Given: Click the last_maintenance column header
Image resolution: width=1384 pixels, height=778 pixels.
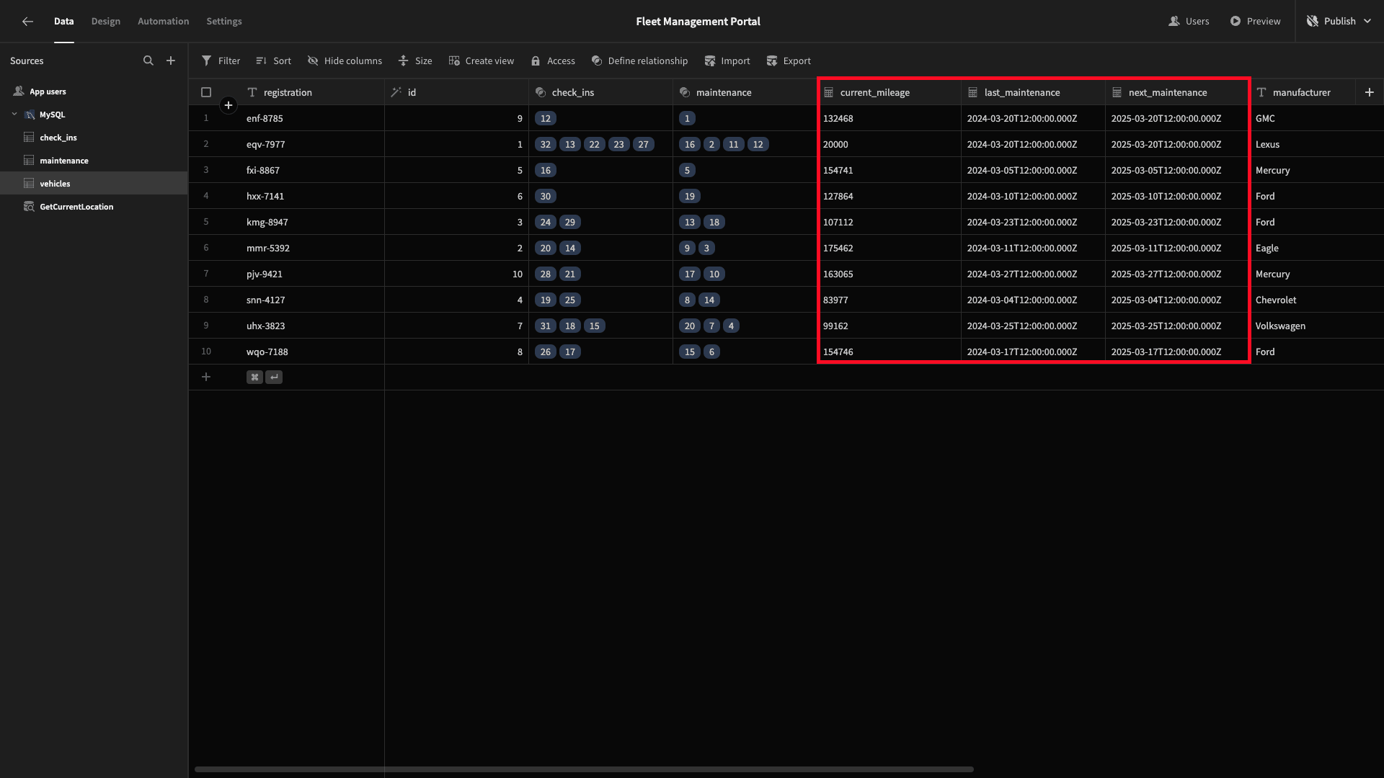Looking at the screenshot, I should tap(1033, 92).
